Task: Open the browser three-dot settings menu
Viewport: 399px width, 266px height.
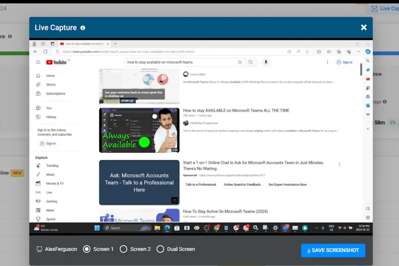Action: (x=359, y=52)
